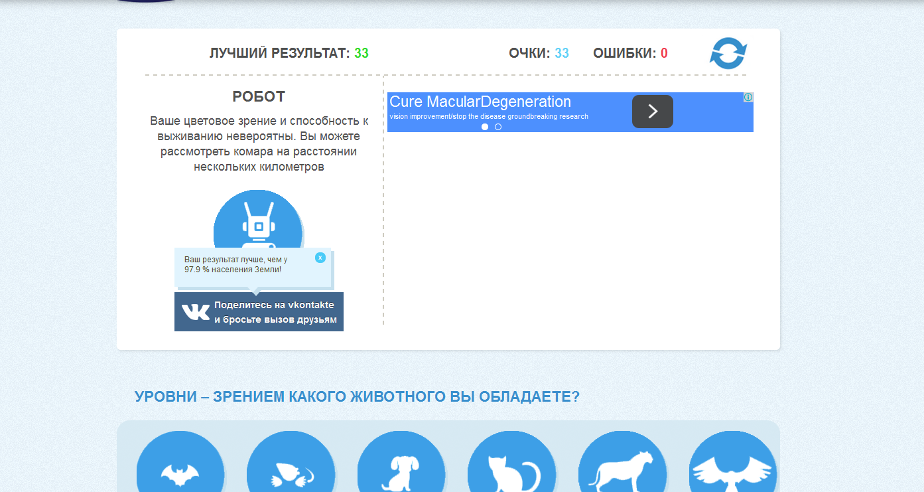Click the "РОБОТ" result title
The image size is (924, 492).
259,97
